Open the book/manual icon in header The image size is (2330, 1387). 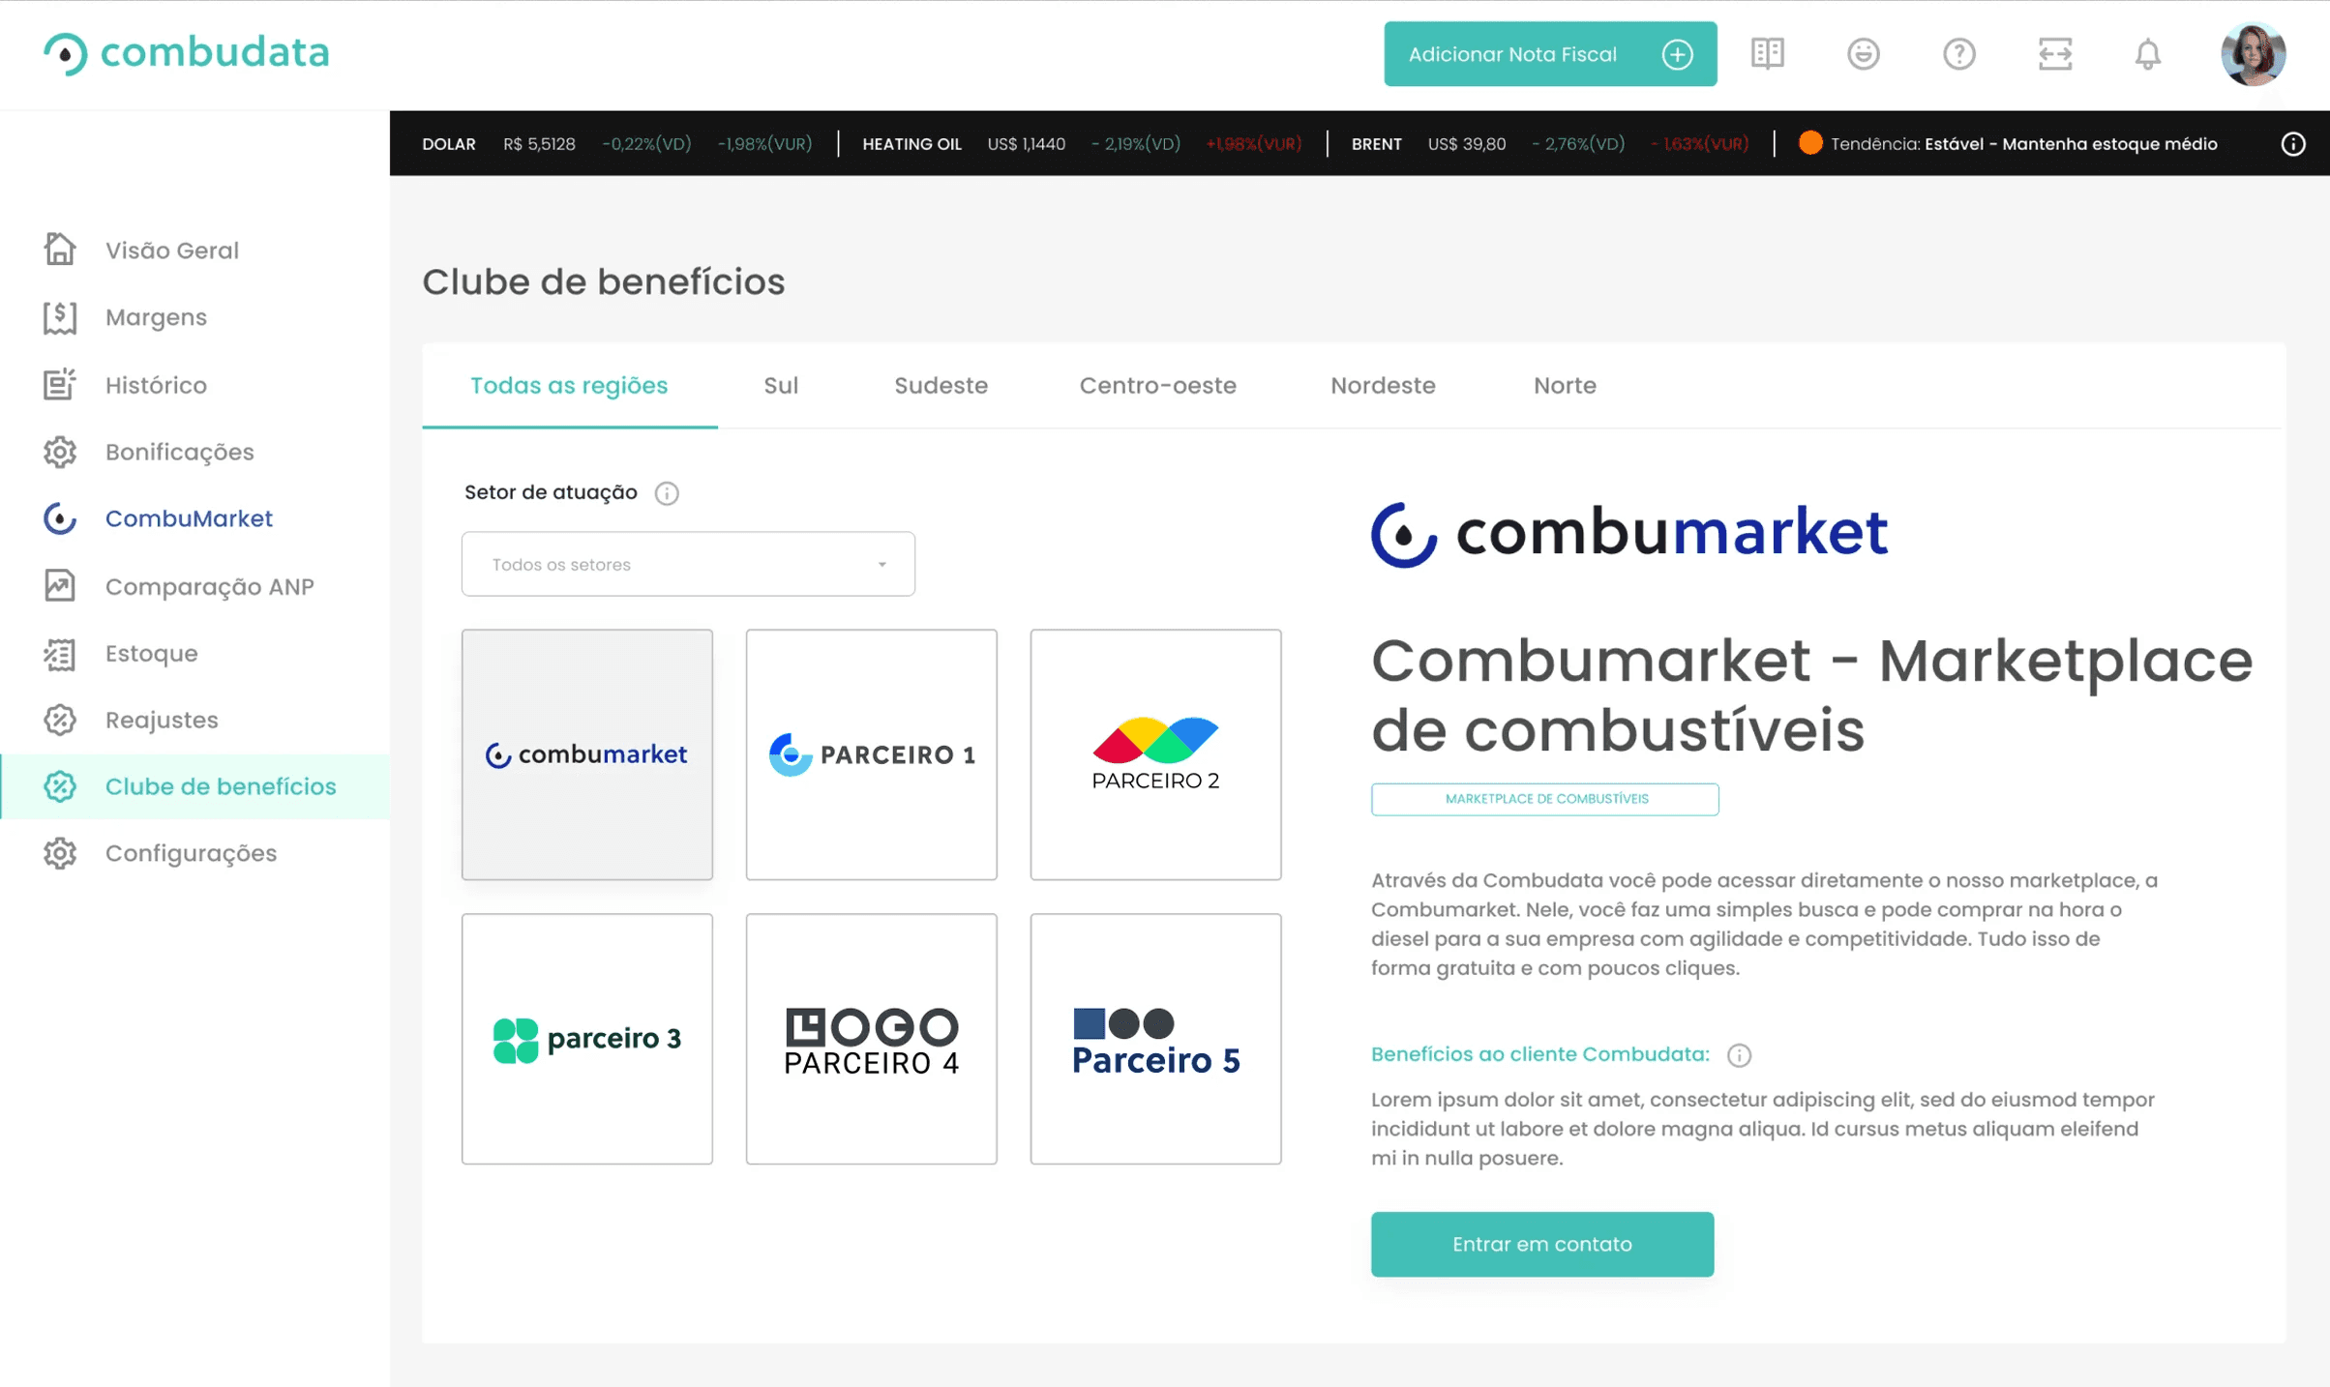(1767, 53)
